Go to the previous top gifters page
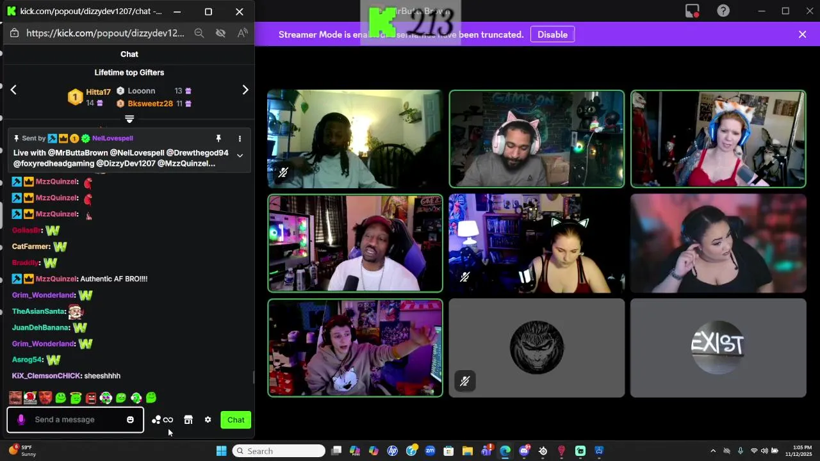The height and width of the screenshot is (461, 820). pyautogui.click(x=13, y=90)
